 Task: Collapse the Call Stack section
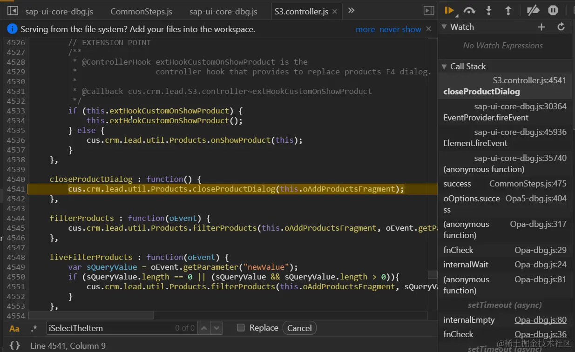pyautogui.click(x=444, y=66)
